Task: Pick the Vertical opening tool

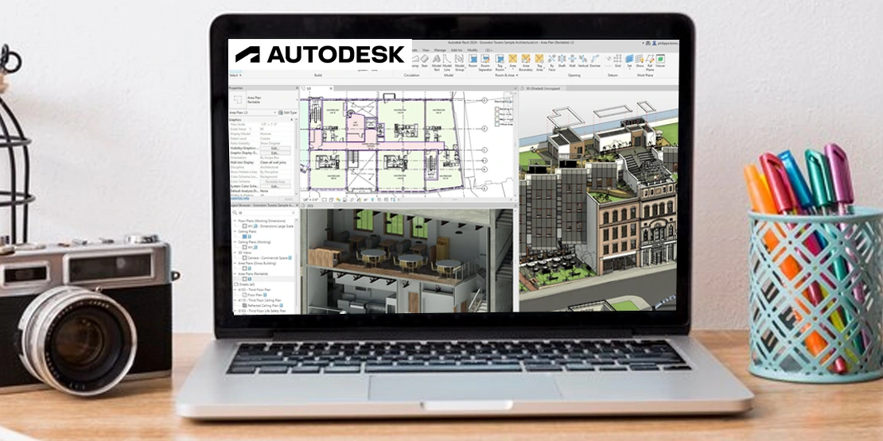Action: 583,61
